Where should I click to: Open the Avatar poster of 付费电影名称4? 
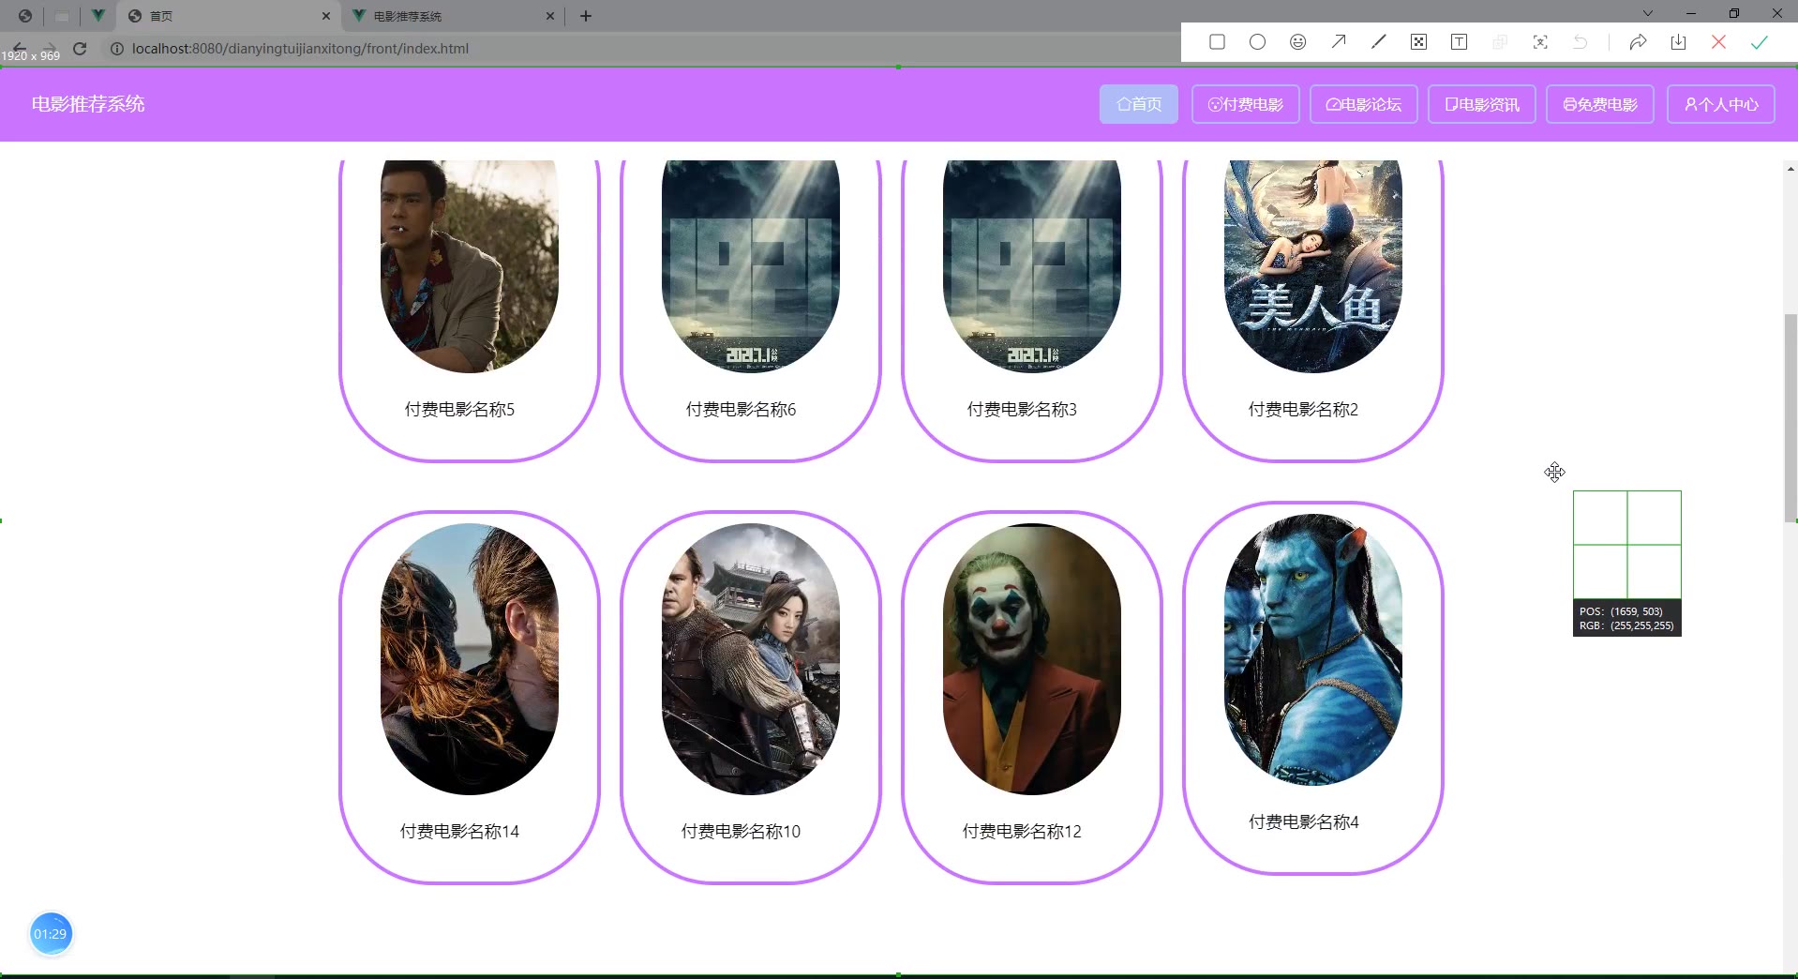(x=1313, y=650)
